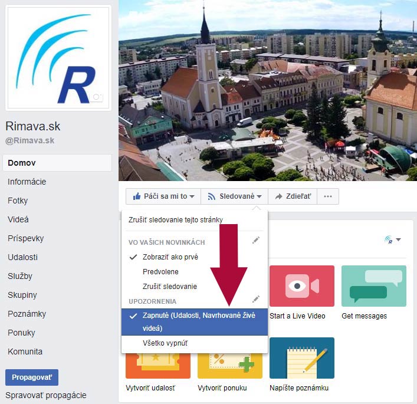Collapse the Sledované dropdown button
The image size is (417, 404).
tap(234, 196)
